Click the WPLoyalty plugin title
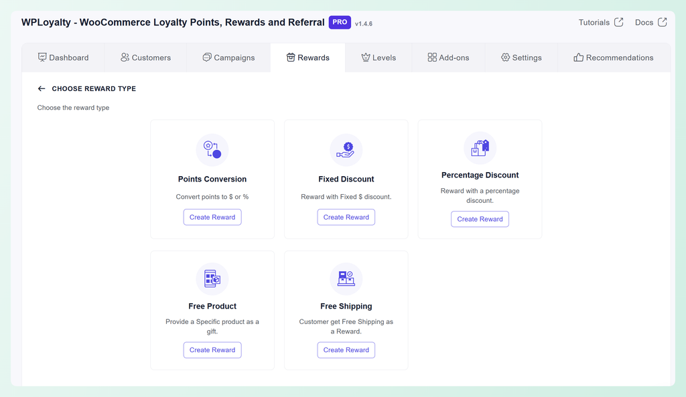The image size is (686, 397). 173,22
